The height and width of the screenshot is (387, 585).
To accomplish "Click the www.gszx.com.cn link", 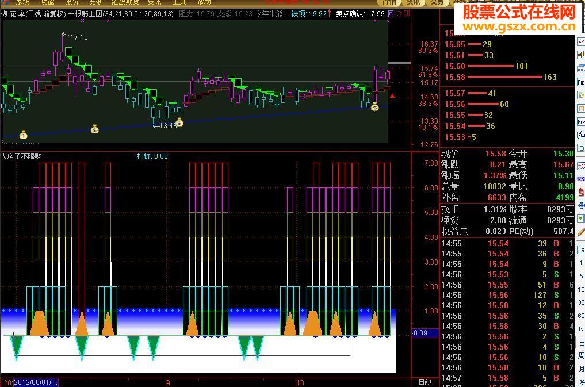I will [519, 26].
